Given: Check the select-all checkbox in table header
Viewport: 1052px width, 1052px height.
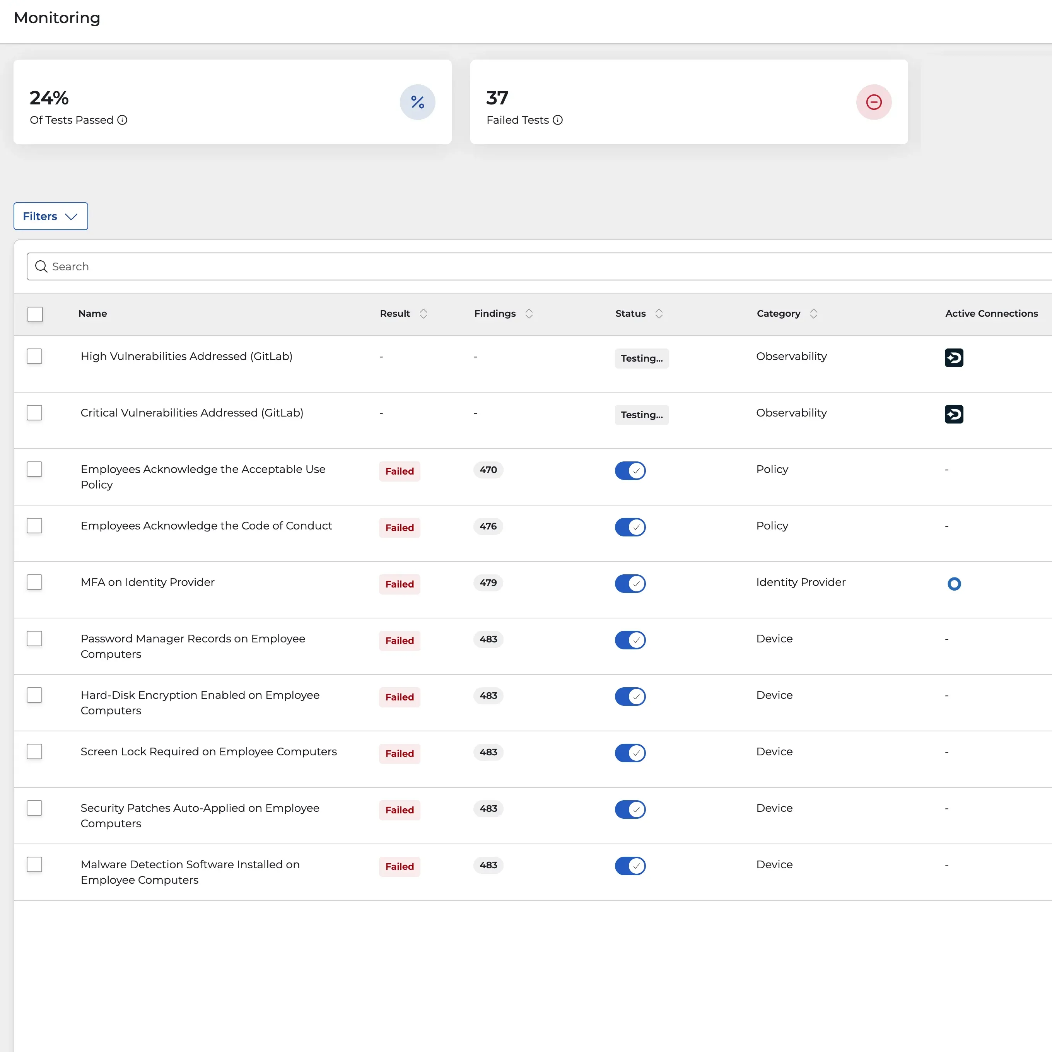Looking at the screenshot, I should (35, 314).
